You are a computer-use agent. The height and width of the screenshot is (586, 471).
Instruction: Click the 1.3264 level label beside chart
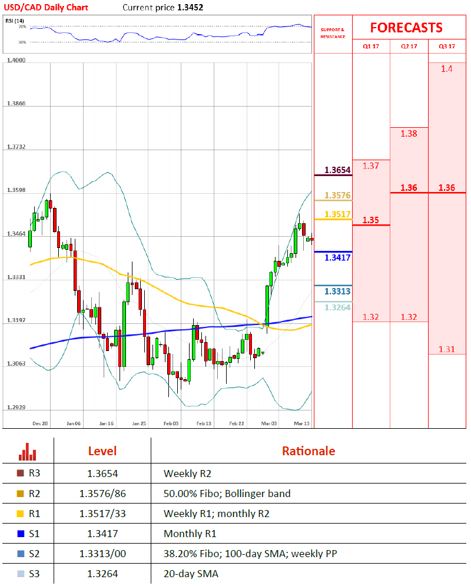(337, 307)
